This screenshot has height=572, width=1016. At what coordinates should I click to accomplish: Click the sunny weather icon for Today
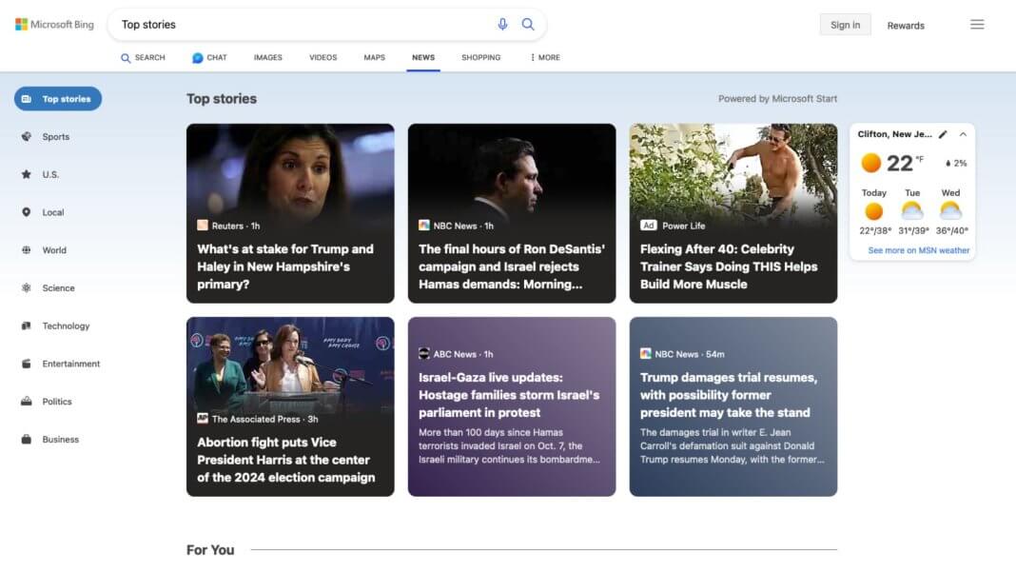(x=873, y=211)
